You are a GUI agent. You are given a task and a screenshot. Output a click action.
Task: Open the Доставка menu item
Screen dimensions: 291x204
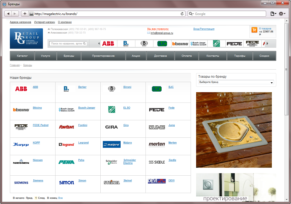click(161, 56)
